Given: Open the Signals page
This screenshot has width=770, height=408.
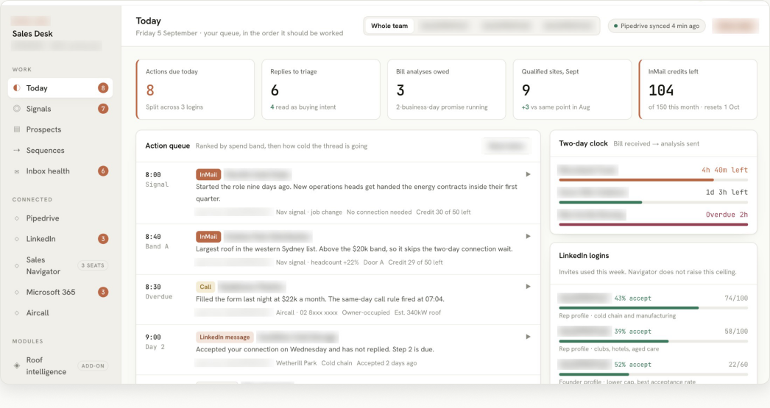Looking at the screenshot, I should click(x=60, y=108).
